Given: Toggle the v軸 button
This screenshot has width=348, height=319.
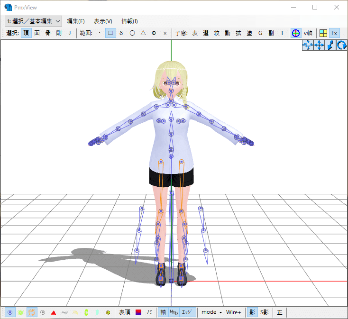Looking at the screenshot, I should tap(308, 33).
